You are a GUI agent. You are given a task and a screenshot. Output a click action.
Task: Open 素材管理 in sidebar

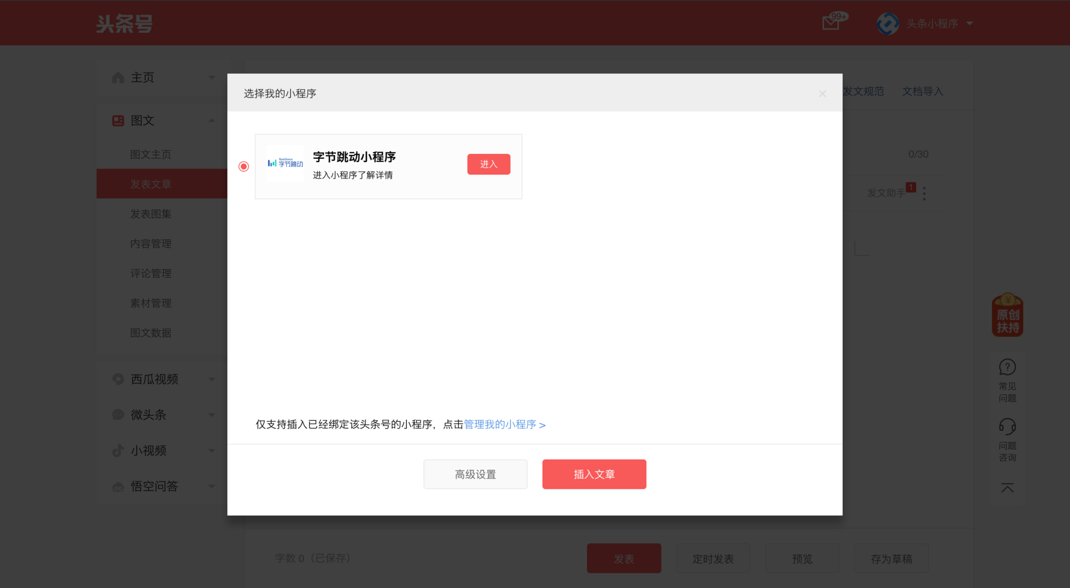point(150,303)
